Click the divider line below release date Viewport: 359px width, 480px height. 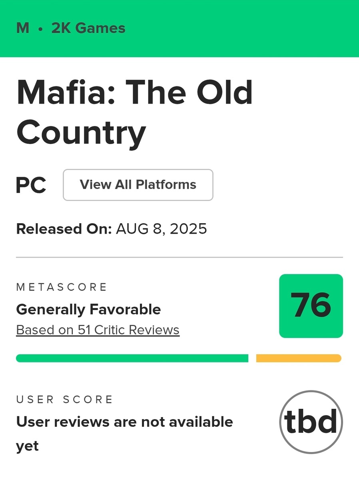pos(179,257)
